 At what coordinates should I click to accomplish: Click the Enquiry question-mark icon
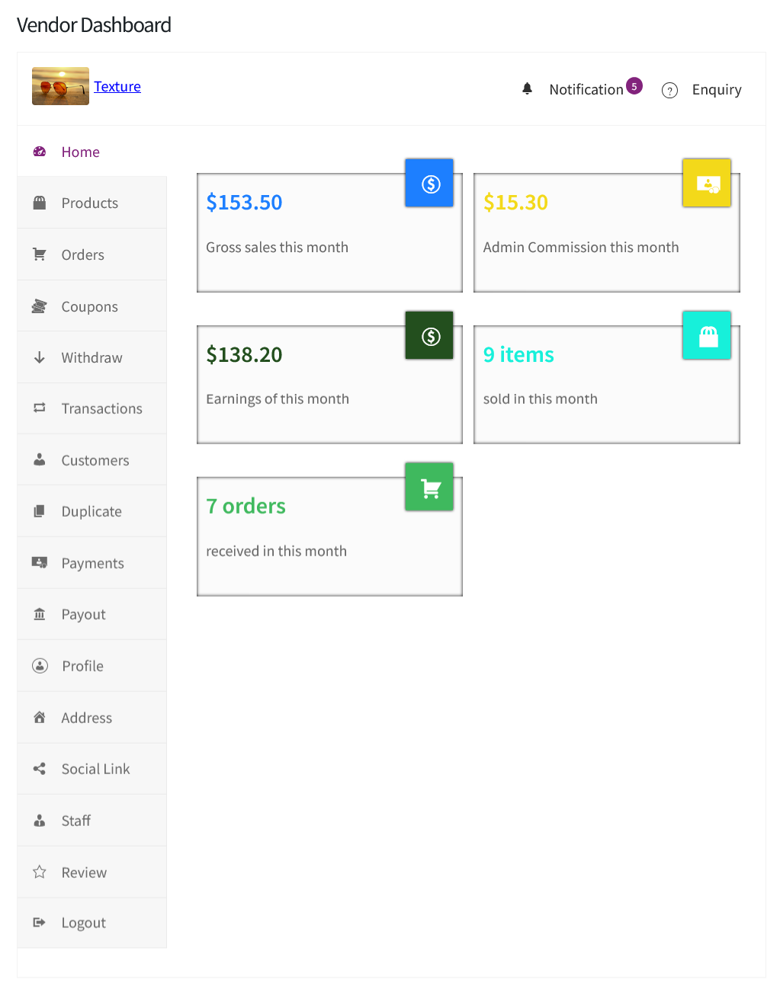[x=669, y=90]
